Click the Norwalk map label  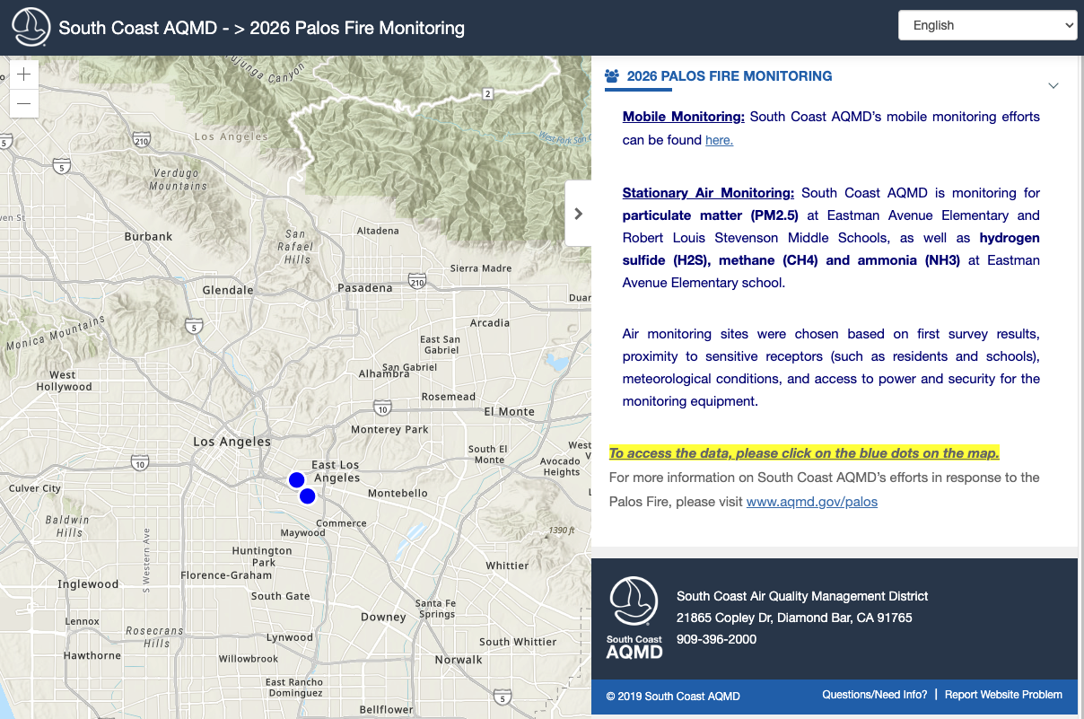(x=459, y=660)
